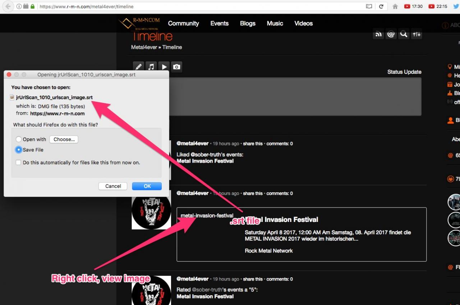Open the browser home icon

point(395,6)
